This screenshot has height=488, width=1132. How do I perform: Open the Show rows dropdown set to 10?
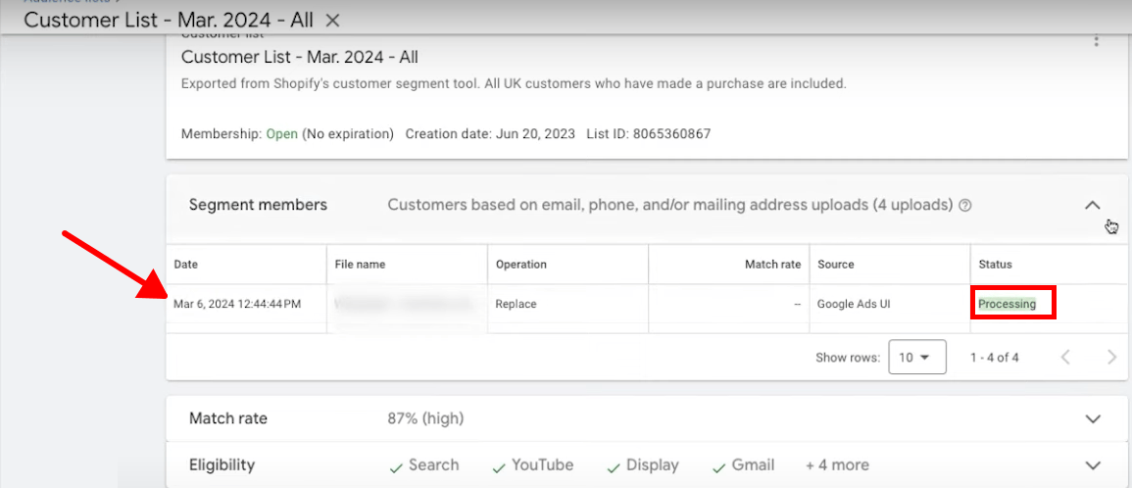click(x=916, y=358)
